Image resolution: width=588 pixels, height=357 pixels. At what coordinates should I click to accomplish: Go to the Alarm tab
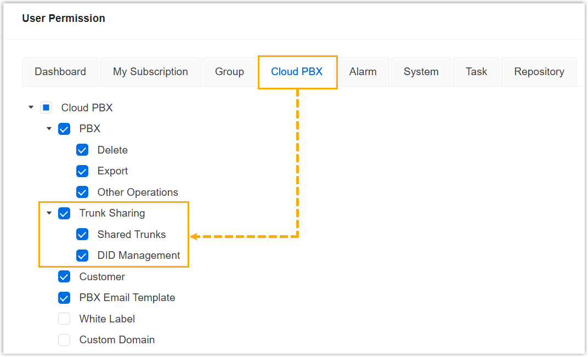pos(363,72)
